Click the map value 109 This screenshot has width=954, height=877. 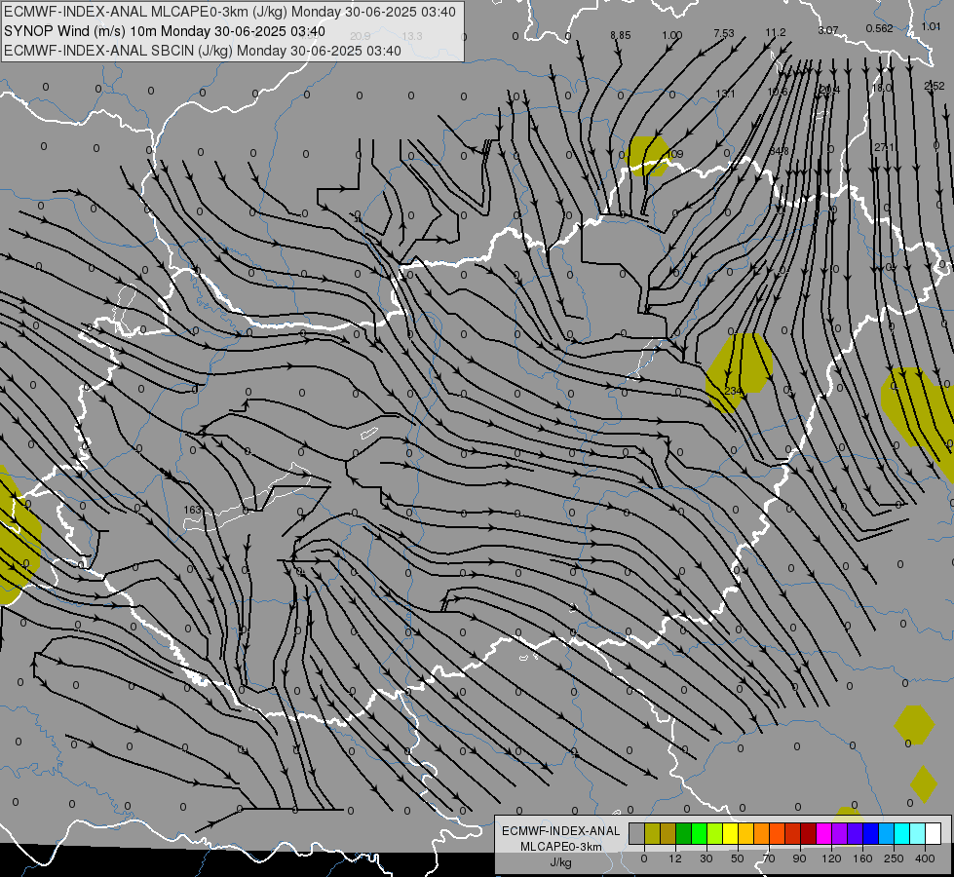click(x=675, y=154)
